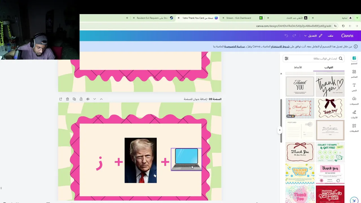This screenshot has width=361, height=203.
Task: Select the plus sign beside the laptop
Action: [165, 162]
